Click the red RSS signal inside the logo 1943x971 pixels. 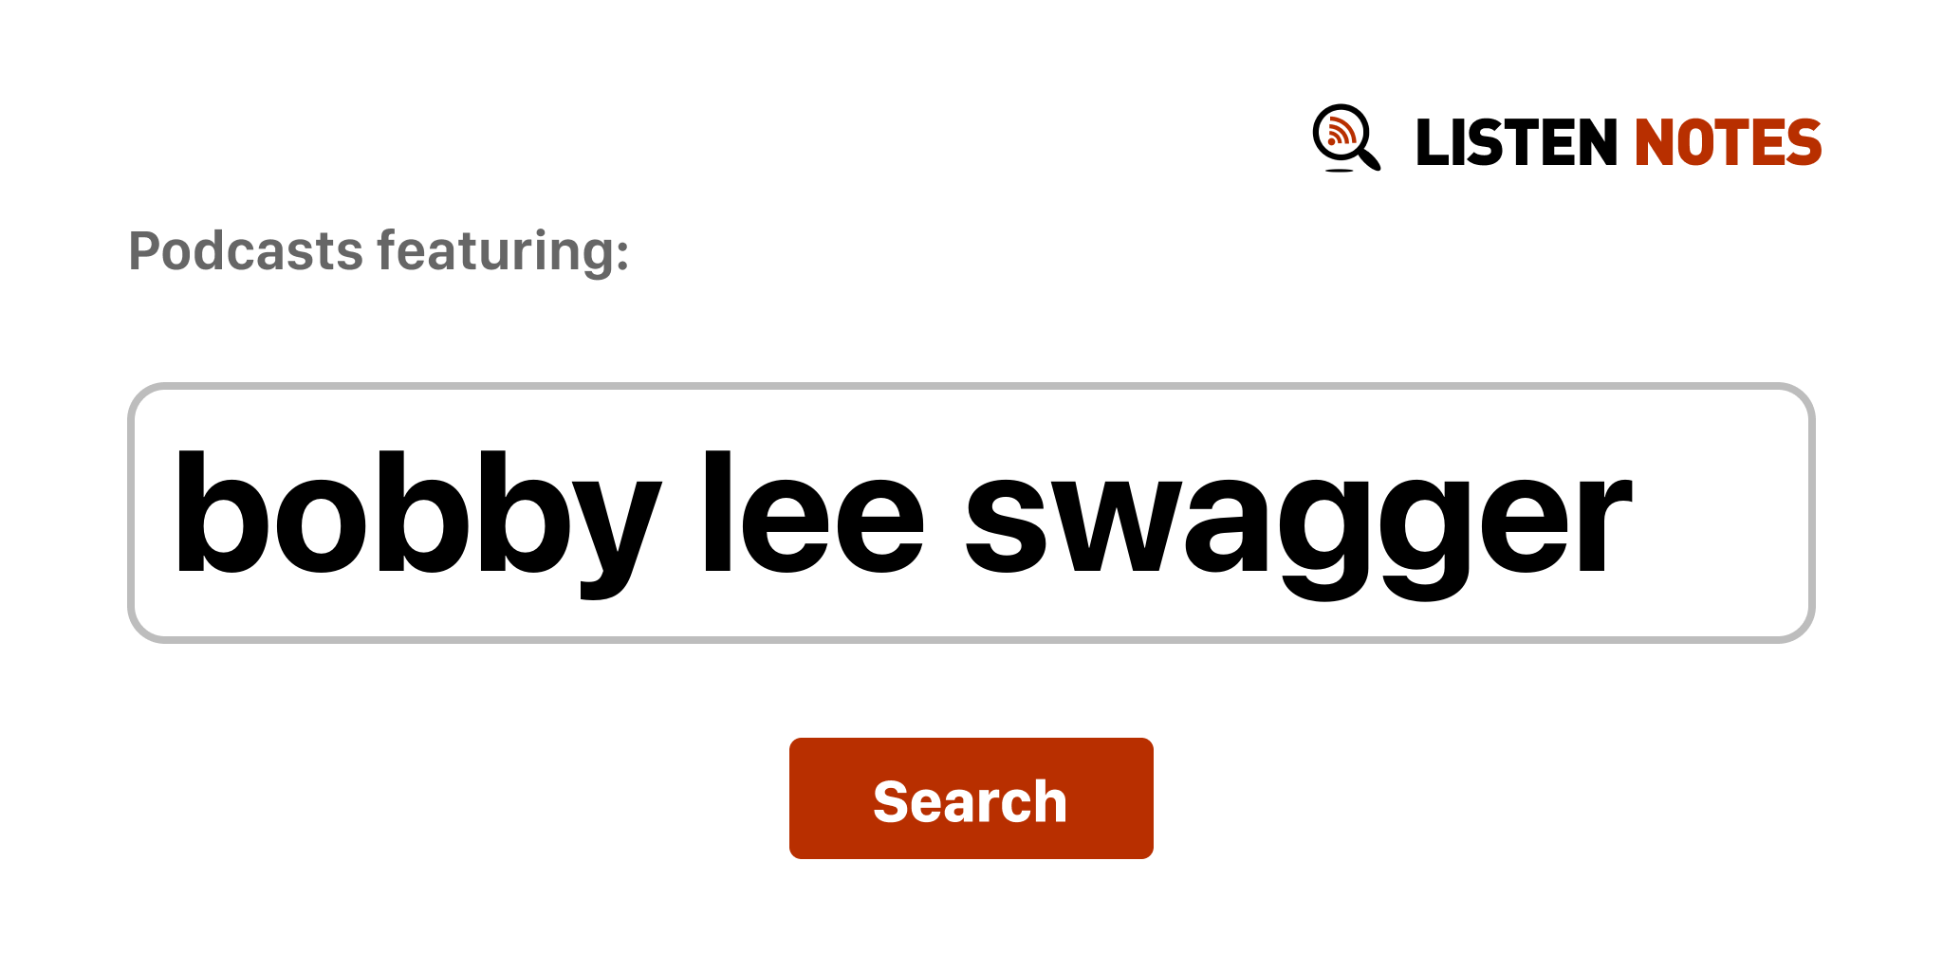pyautogui.click(x=1340, y=132)
